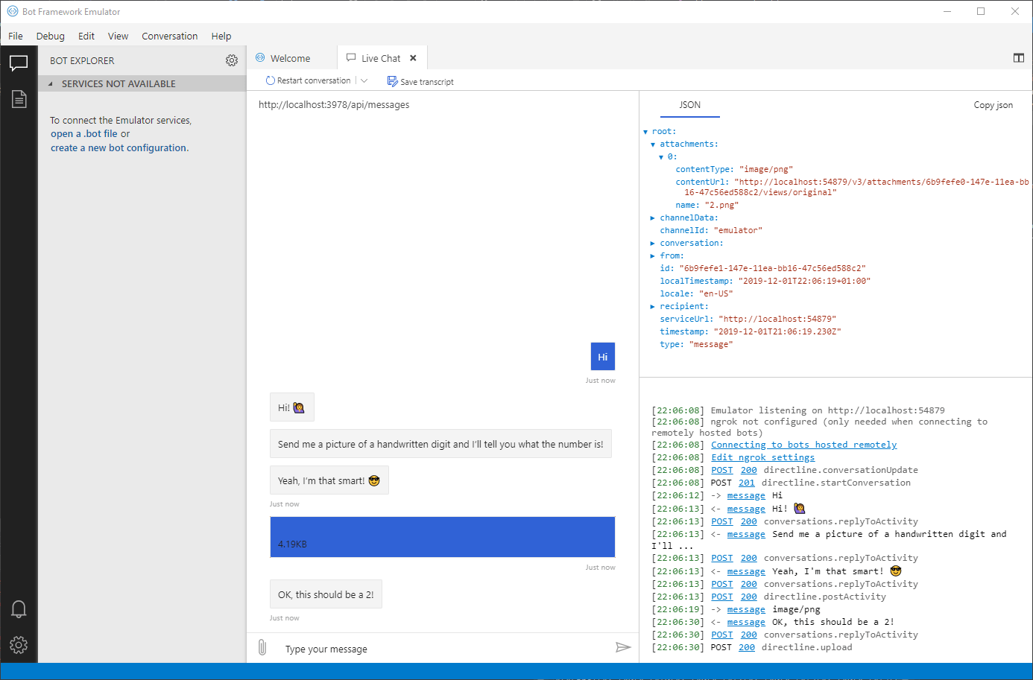Collapse the root node in JSON
The height and width of the screenshot is (680, 1033).
(x=645, y=132)
